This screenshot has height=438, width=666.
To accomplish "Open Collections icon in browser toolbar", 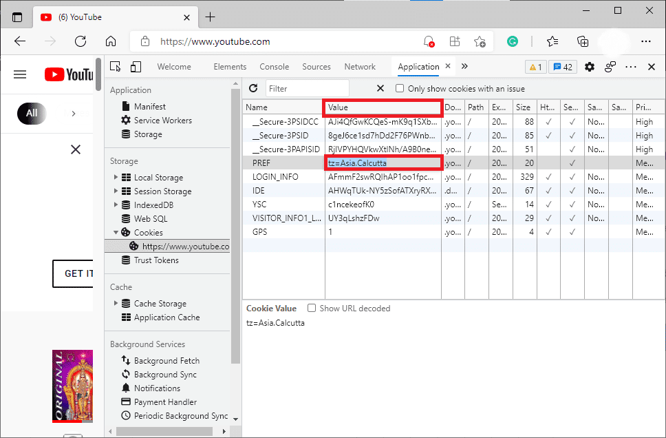I will 583,41.
